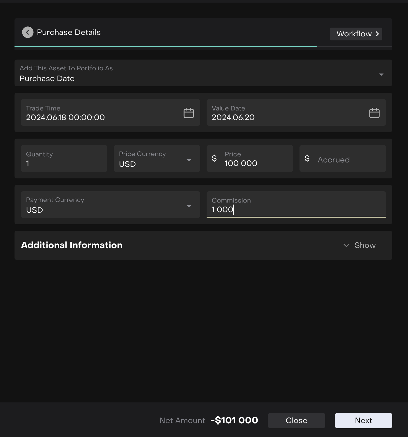Viewport: 408px width, 437px height.
Task: Click the dollar sign icon in Price field
Action: (214, 158)
